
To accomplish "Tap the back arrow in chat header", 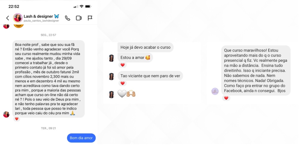I will 7,18.
